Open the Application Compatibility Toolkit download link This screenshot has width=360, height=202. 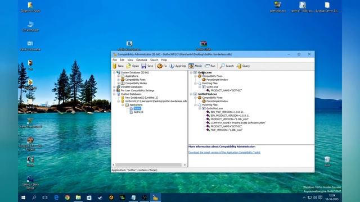[224, 152]
